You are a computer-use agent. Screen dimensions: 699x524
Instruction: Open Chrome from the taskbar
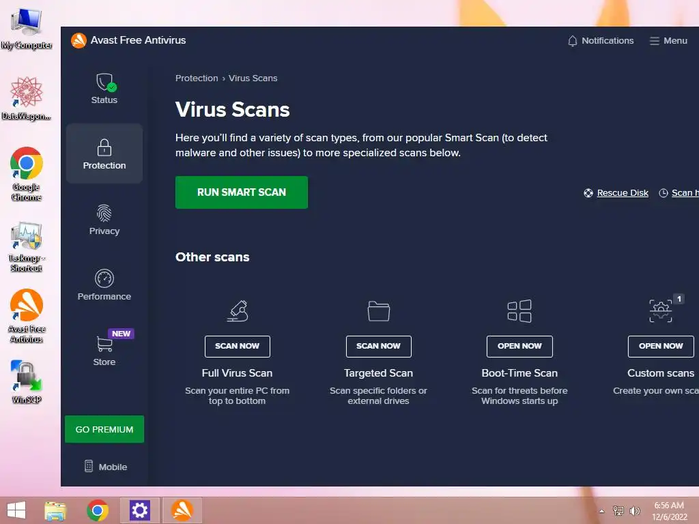tap(98, 510)
